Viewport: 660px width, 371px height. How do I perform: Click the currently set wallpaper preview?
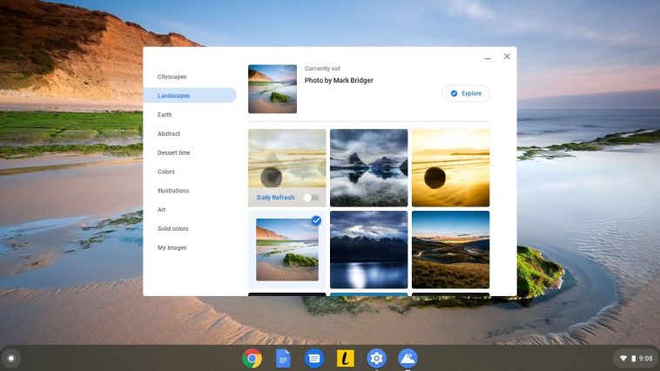(x=273, y=89)
